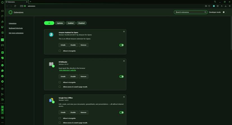Close the Extensions browser tab
The height and width of the screenshot is (125, 232).
[x=27, y=2]
